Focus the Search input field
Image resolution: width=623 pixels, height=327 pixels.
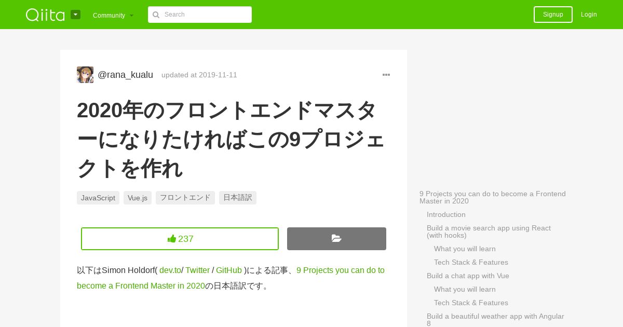(200, 15)
